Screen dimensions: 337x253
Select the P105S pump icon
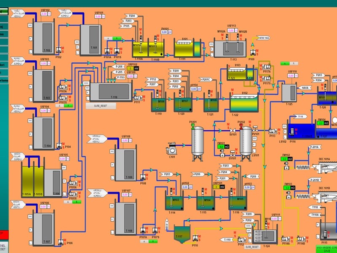pos(73,194)
